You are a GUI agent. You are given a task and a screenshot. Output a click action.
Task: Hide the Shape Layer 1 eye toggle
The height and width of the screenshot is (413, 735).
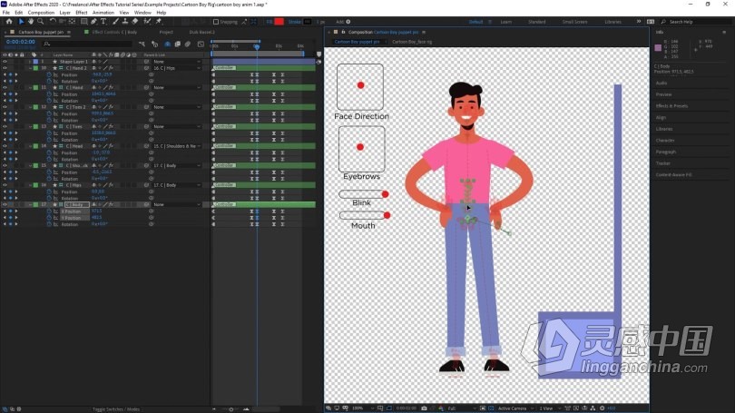(5, 62)
